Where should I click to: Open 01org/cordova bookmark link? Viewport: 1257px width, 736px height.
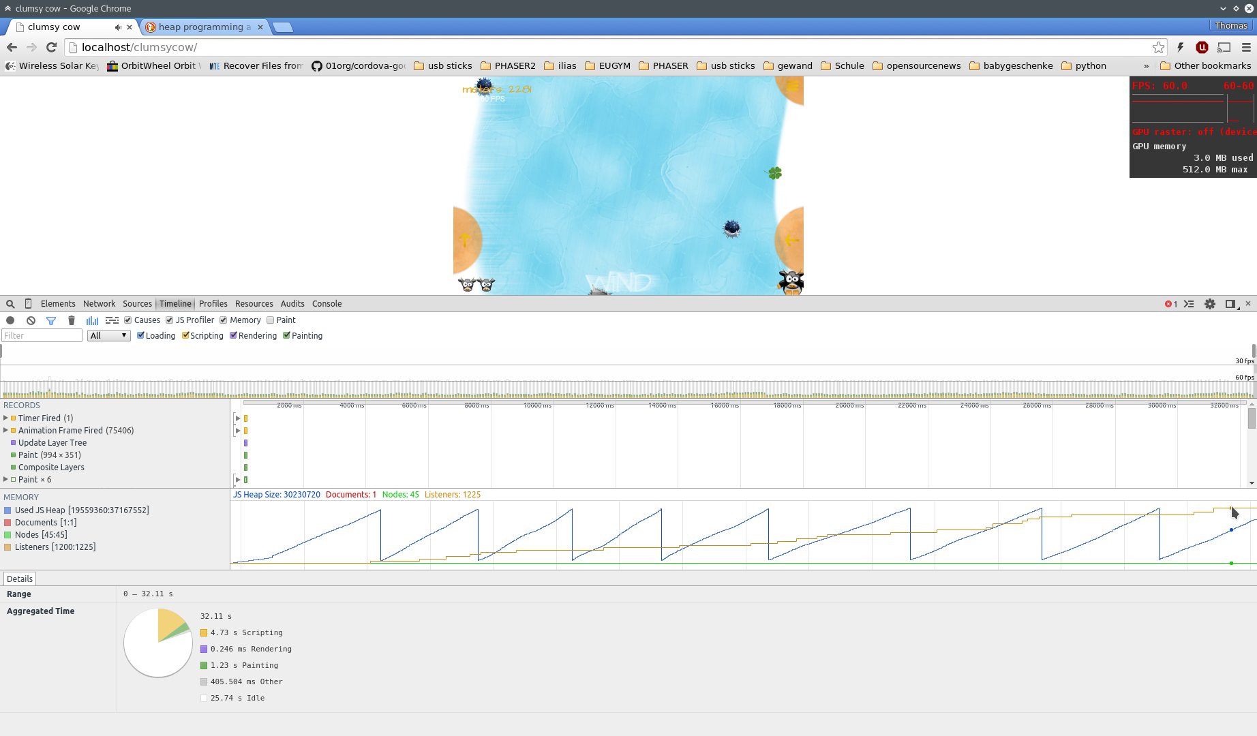359,66
